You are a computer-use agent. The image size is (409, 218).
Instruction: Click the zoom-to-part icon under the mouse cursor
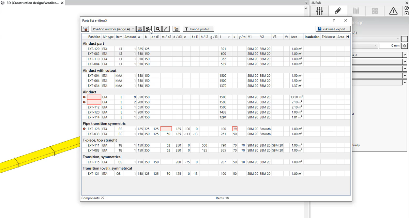[x=148, y=29]
